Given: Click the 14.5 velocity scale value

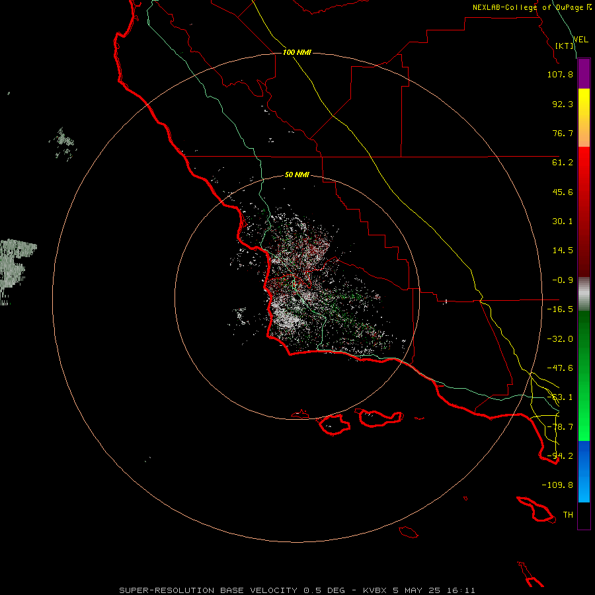Looking at the screenshot, I should (x=563, y=251).
